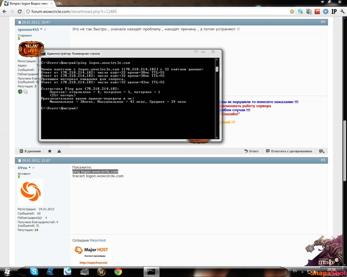Click the star-shaped reputation icon under post #4
347x277 pixels.
[50, 151]
